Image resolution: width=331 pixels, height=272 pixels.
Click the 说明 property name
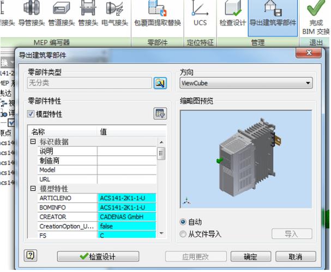[x=46, y=151]
